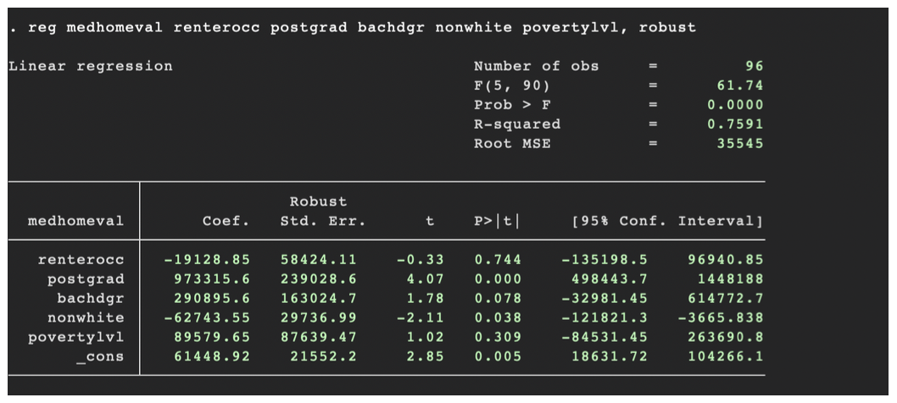Select the renterocc variable row label
Screen dimensions: 897x403
click(x=81, y=260)
